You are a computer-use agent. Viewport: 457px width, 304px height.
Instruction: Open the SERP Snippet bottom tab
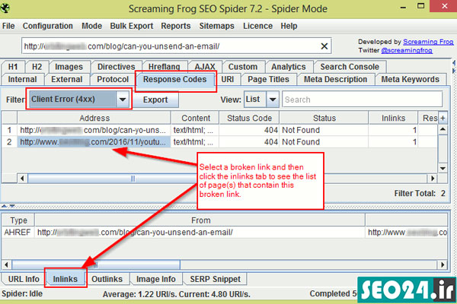click(x=215, y=279)
